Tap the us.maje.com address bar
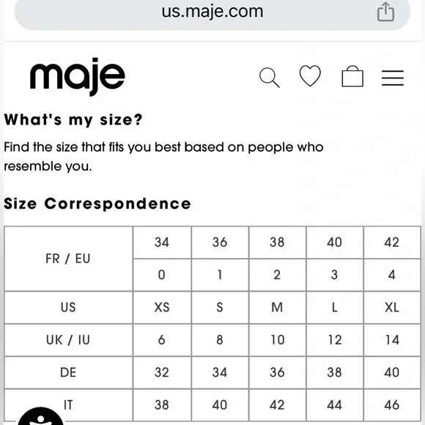The image size is (425, 425). pos(212,12)
